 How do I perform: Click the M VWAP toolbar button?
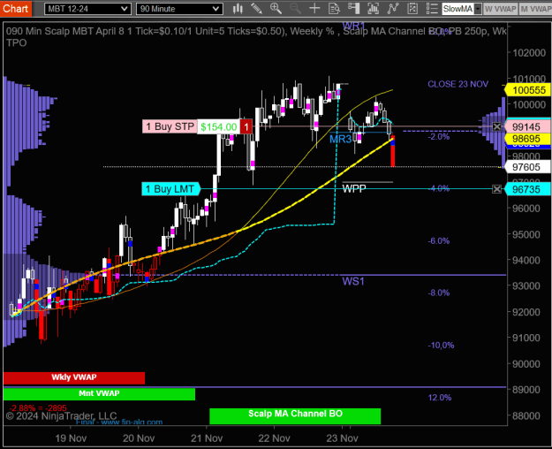point(536,9)
